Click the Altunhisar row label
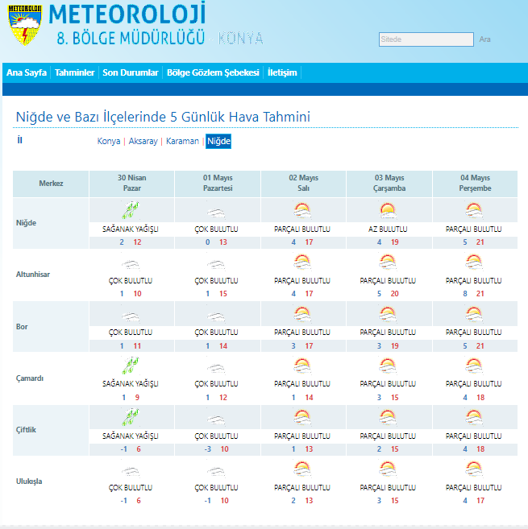This screenshot has height=529, width=528. click(33, 275)
